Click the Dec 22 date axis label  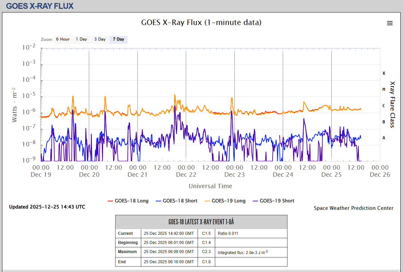click(x=186, y=174)
